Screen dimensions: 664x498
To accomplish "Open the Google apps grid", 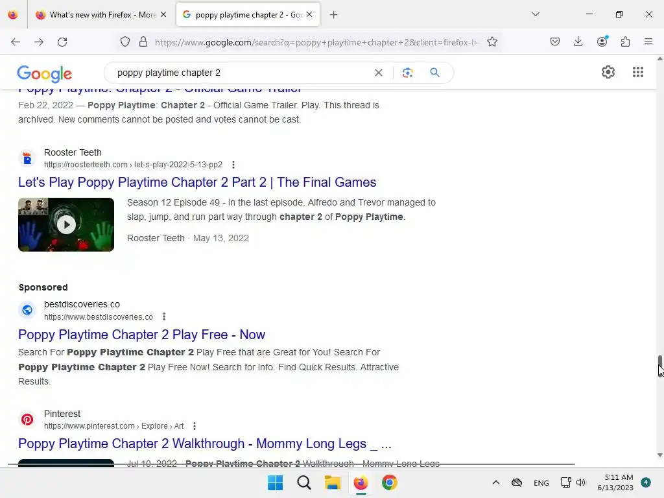I will (x=638, y=72).
